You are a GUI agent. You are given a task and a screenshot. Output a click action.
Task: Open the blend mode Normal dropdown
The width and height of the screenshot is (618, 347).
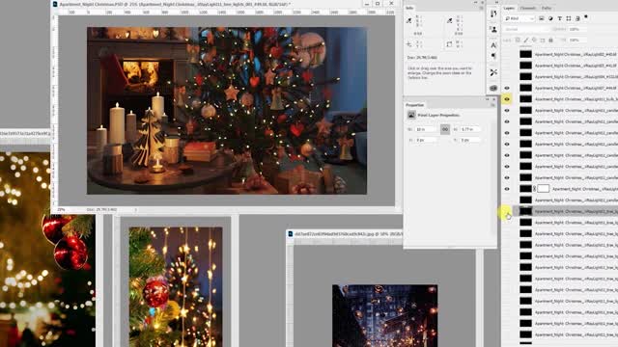coord(526,29)
